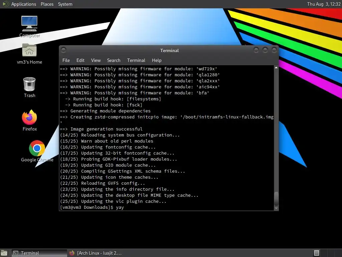Screen dimensions: 342x257
Task: Click the 'Running build hook: [filesystems]' line
Action: click(113, 99)
